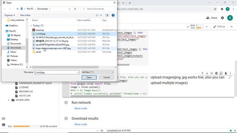Delete the cell with trash icon

[x=226, y=73]
